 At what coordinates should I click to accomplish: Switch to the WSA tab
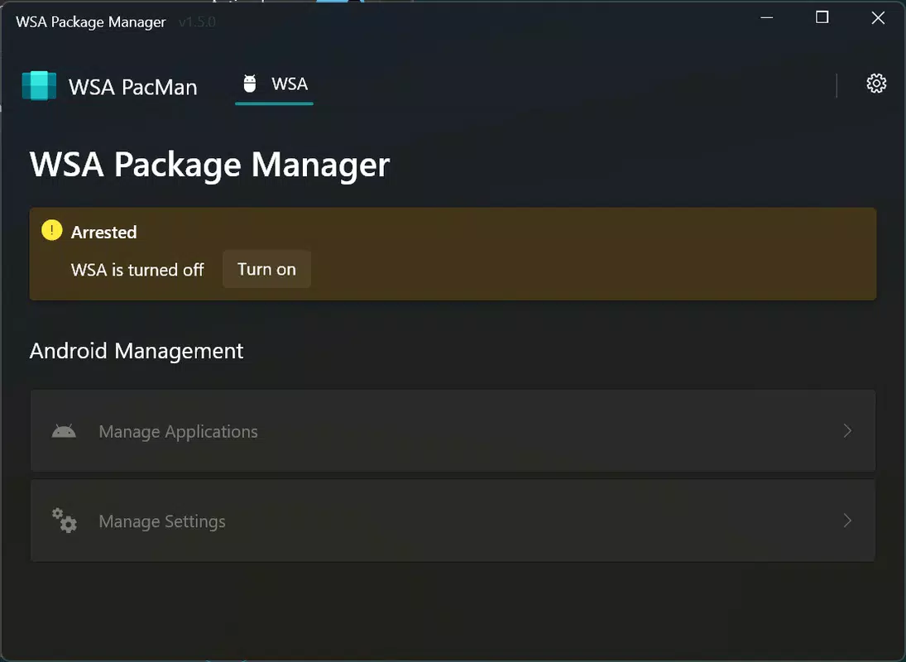pos(274,85)
